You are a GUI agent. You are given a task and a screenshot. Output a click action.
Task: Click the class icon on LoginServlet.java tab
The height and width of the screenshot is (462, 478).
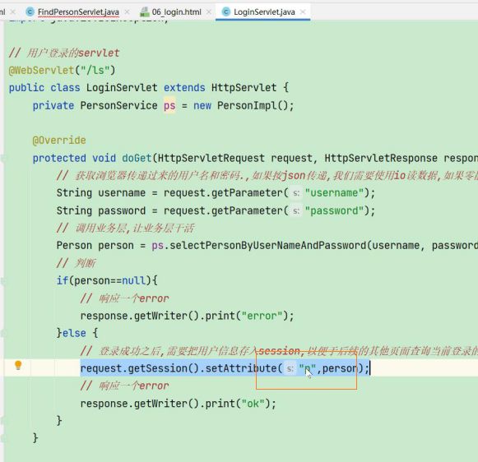pos(226,12)
